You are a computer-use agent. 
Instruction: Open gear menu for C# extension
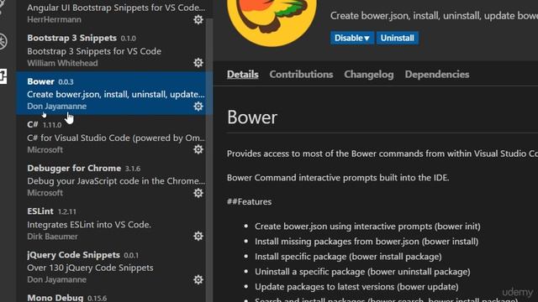pyautogui.click(x=198, y=149)
